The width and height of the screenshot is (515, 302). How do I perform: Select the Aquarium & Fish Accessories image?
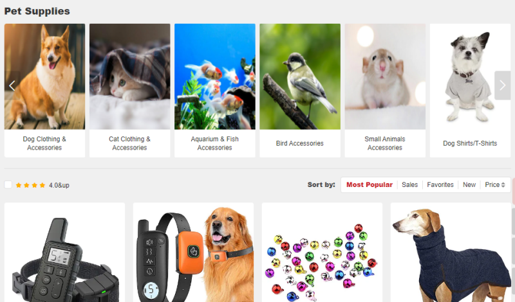215,76
